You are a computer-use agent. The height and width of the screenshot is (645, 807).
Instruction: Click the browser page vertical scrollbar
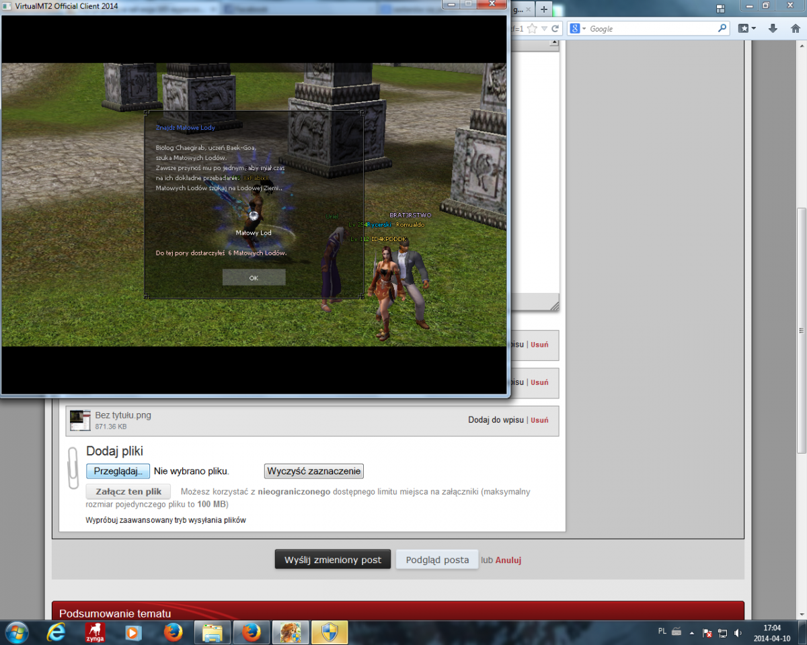(x=801, y=331)
